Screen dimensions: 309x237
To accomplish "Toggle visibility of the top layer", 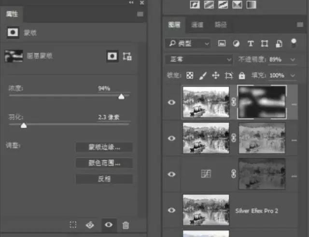I will click(x=171, y=103).
